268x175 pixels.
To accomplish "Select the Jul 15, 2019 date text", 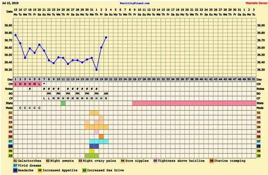I will point(10,3).
